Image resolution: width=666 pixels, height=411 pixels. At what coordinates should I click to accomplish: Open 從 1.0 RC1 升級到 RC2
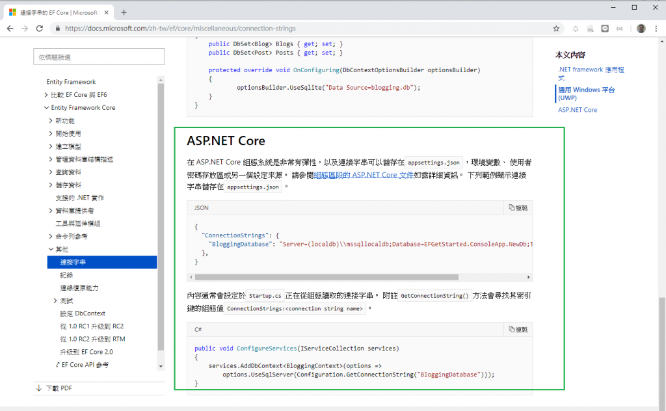coord(92,326)
